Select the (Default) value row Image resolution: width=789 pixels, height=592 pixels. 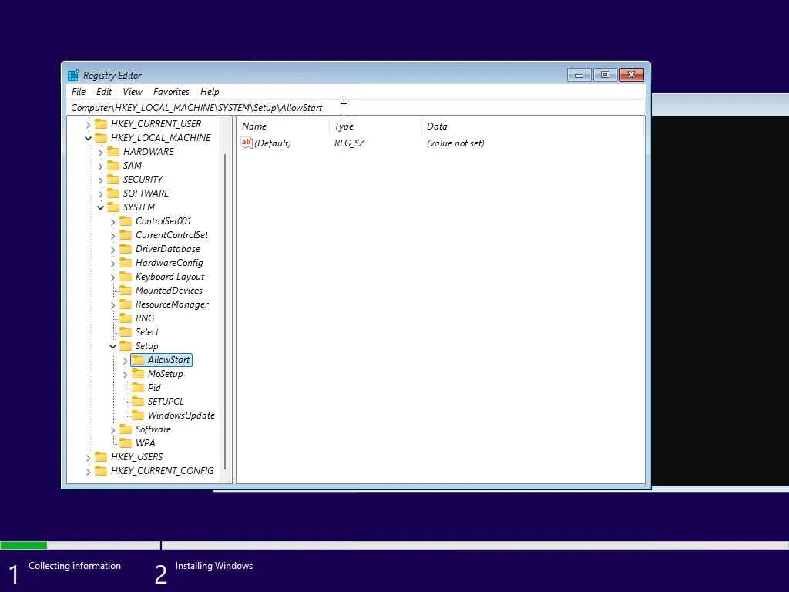(362, 143)
